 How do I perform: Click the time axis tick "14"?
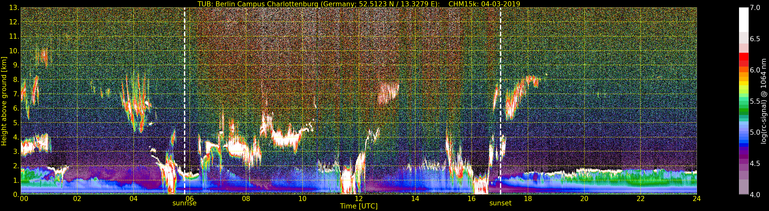(x=415, y=198)
